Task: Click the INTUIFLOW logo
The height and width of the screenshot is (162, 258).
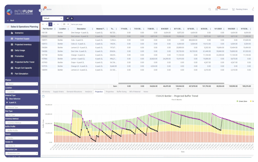Action: (20, 12)
